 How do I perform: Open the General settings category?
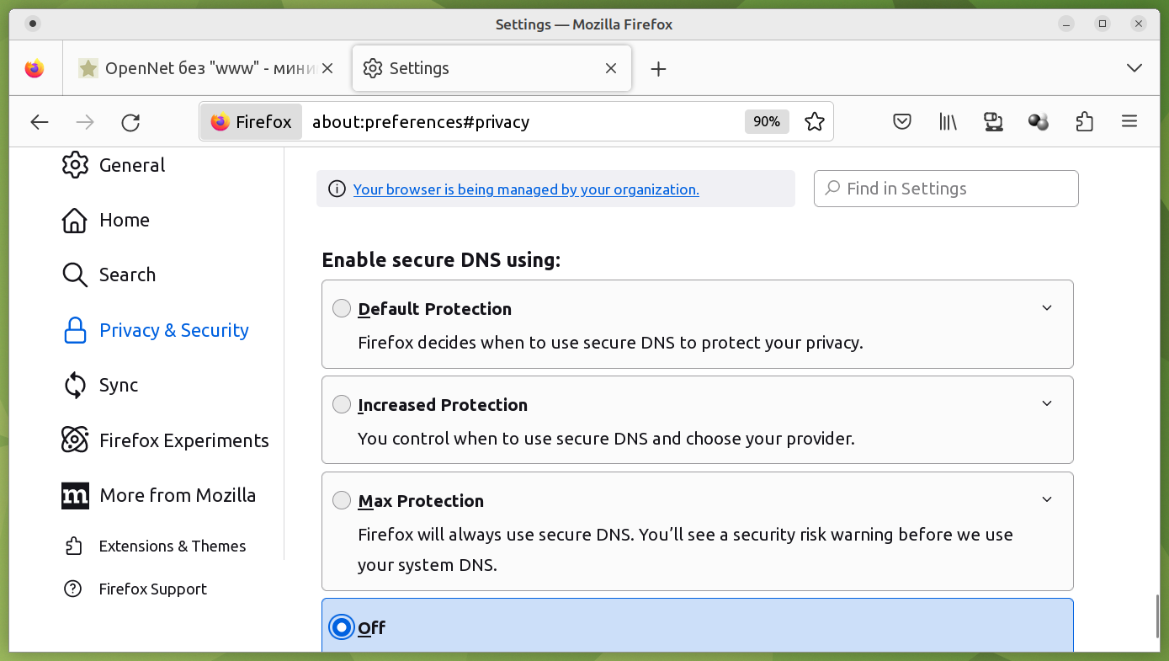tap(132, 165)
